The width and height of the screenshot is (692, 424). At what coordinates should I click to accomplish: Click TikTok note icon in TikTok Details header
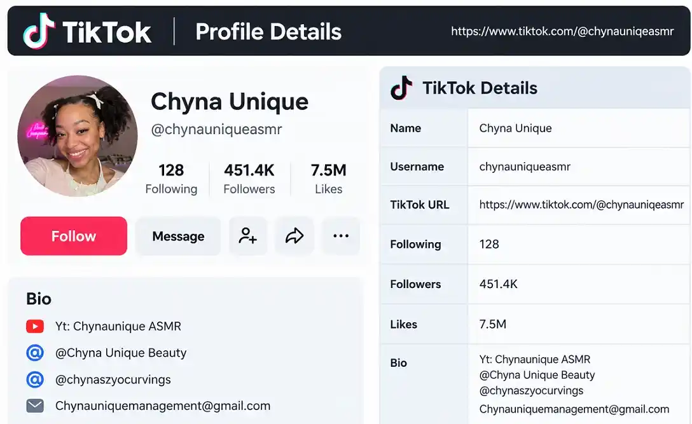(401, 88)
